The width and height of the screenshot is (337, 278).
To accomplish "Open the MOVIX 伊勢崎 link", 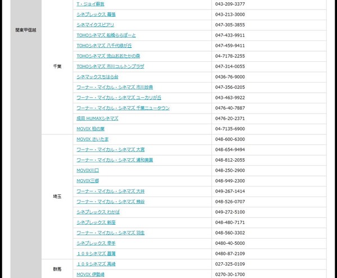I will (90, 274).
